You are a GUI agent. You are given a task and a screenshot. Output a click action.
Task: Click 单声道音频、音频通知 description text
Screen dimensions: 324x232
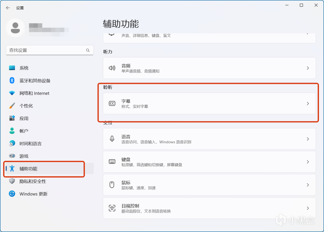(140, 71)
